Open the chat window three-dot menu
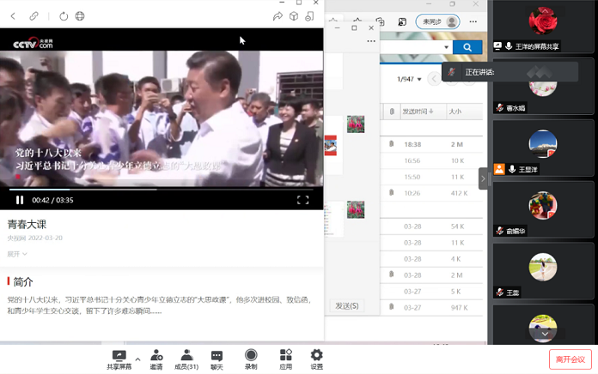Viewport: 598px width, 374px height. pyautogui.click(x=371, y=41)
